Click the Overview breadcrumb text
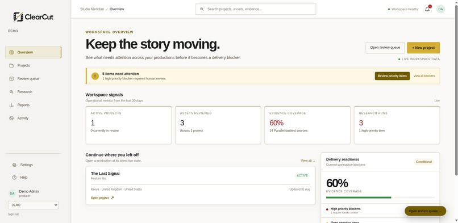Screen dimensions: 458x223 117,9
